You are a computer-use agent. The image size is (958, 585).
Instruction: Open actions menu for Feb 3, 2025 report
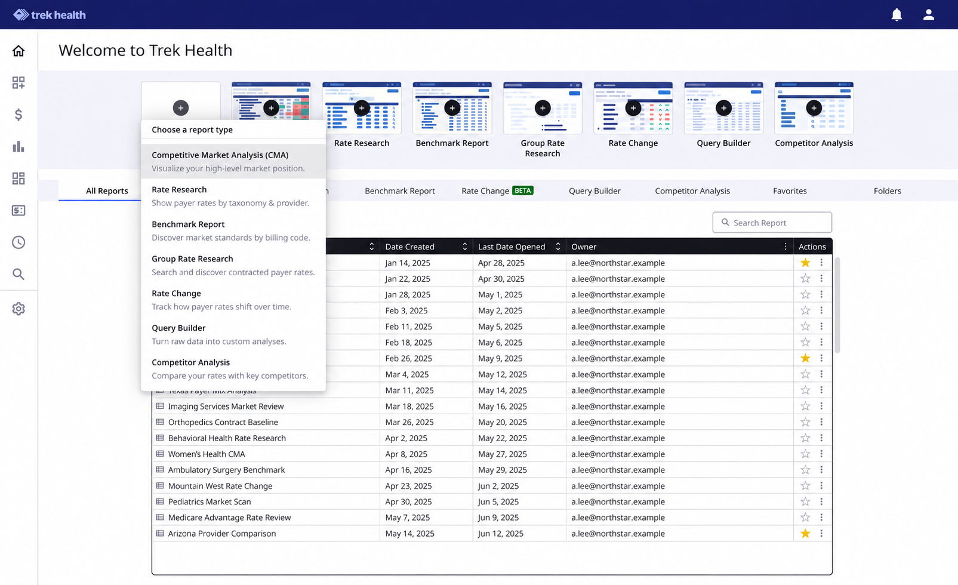[x=821, y=310]
